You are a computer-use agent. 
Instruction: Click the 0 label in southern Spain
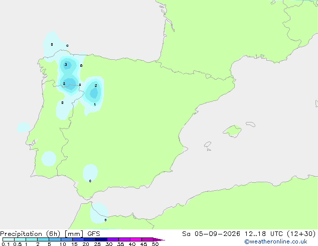pos(90,181)
